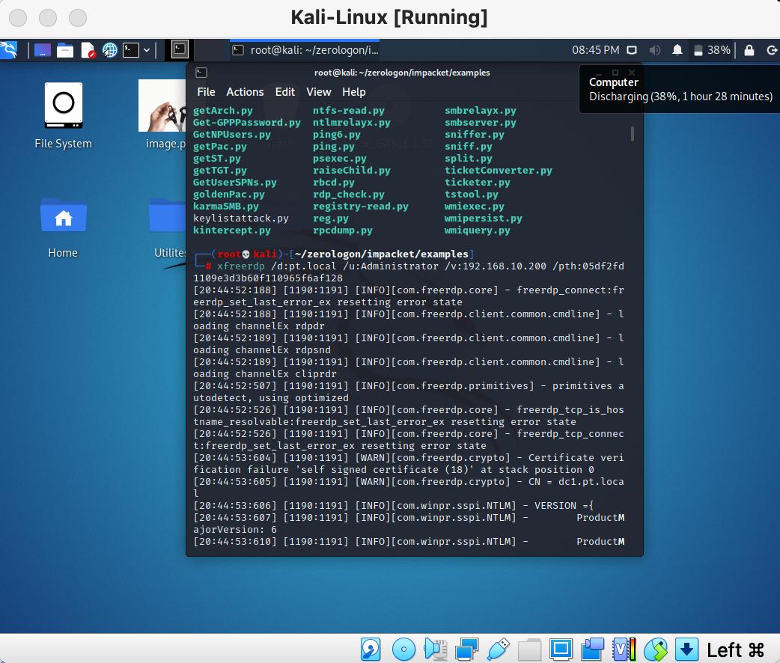Click the ~/zerologon/impacket/examples prompt path

pyautogui.click(x=382, y=254)
